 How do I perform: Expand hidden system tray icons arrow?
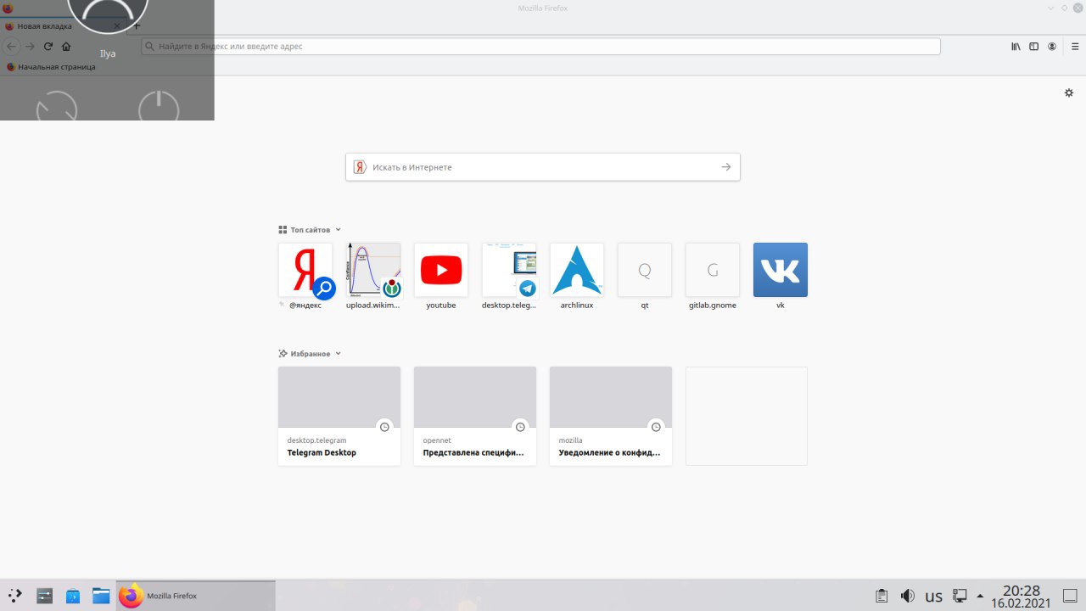pos(981,596)
